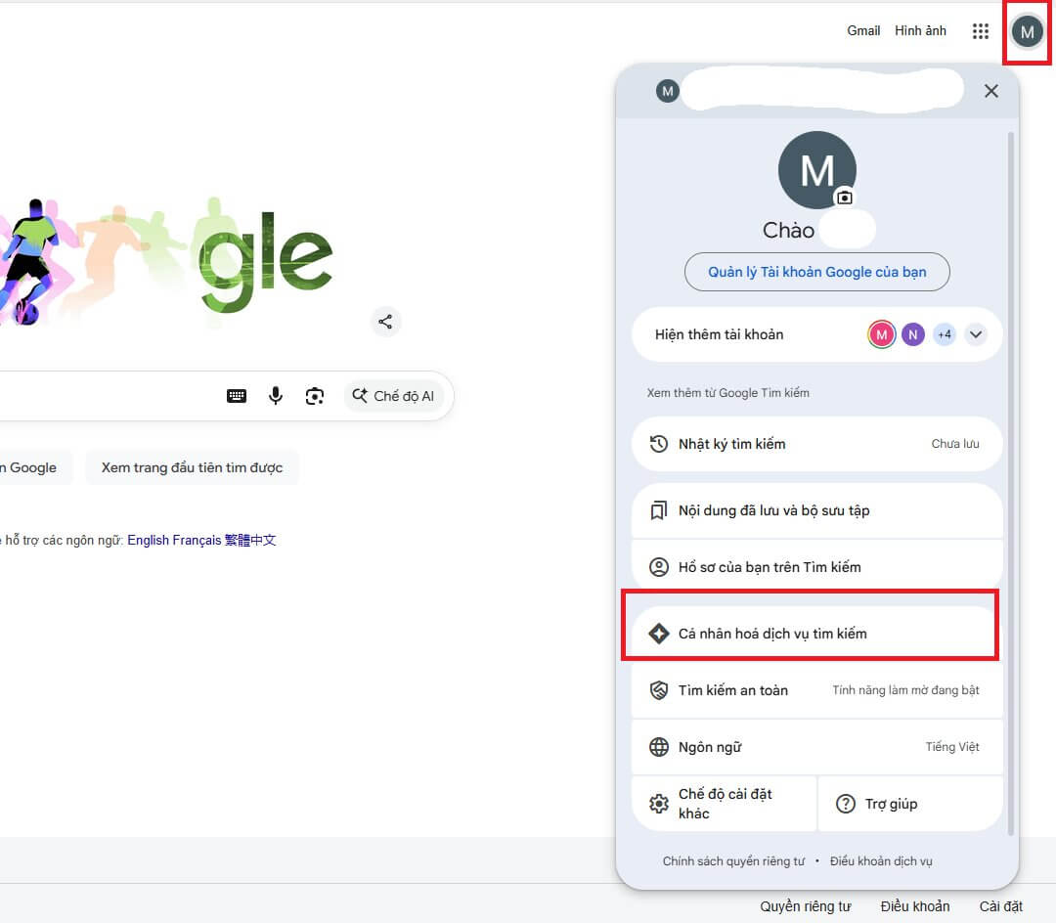
Task: Click Tính năng làm mờ đang bật text
Action: tap(905, 690)
